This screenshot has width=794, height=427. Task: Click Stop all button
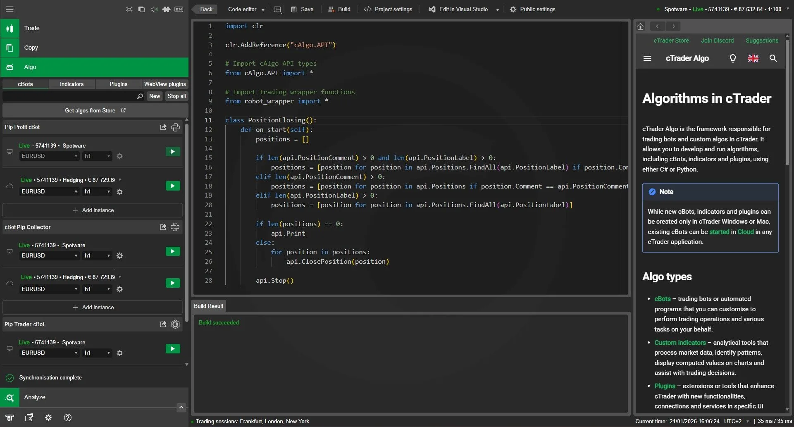176,96
